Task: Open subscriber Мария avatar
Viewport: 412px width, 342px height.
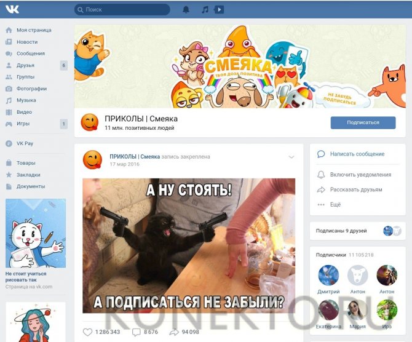Action: pyautogui.click(x=358, y=310)
